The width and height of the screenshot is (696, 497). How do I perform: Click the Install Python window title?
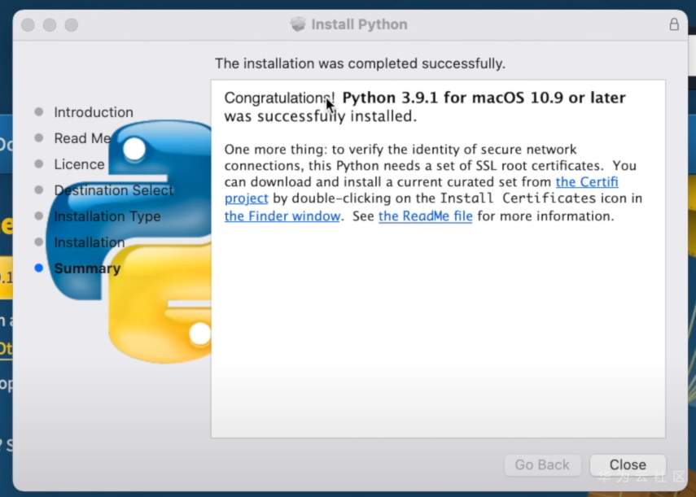359,24
